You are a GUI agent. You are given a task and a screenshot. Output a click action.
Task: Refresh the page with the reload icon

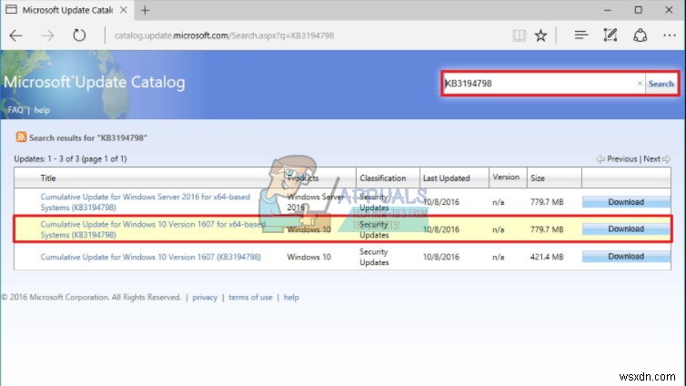click(x=79, y=35)
